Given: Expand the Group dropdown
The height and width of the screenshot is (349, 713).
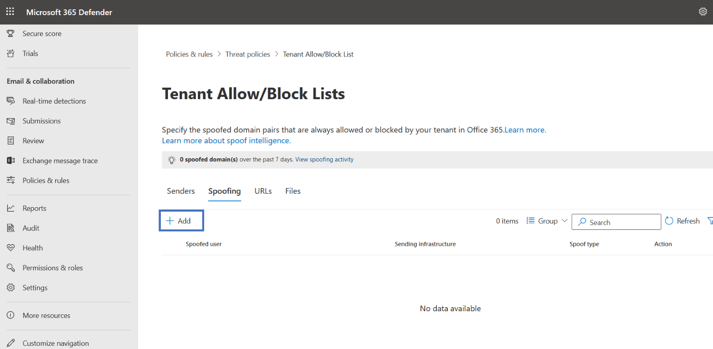Looking at the screenshot, I should point(547,221).
